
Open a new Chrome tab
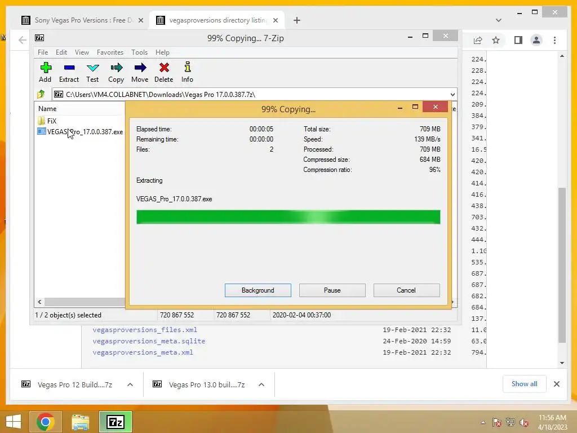click(296, 20)
